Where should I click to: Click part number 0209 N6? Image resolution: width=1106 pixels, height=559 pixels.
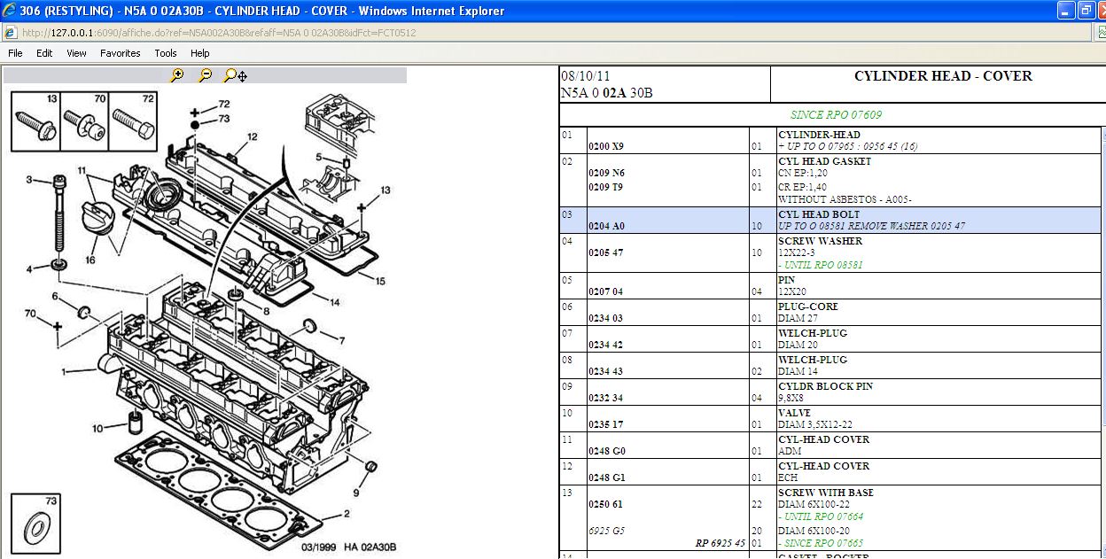tap(607, 173)
